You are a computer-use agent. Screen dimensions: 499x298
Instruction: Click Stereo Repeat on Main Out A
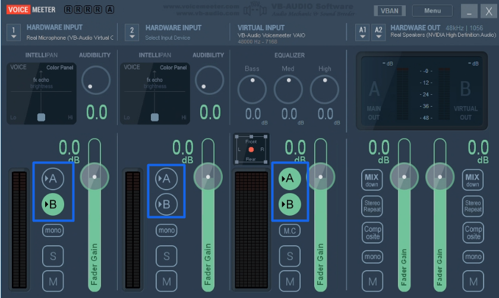372,206
